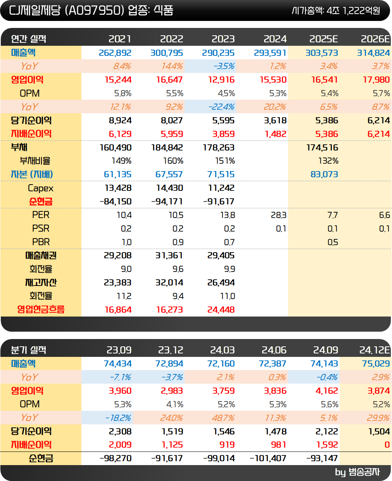Image resolution: width=392 pixels, height=481 pixels.
Task: Click net income value 8,924
Action: (120, 121)
